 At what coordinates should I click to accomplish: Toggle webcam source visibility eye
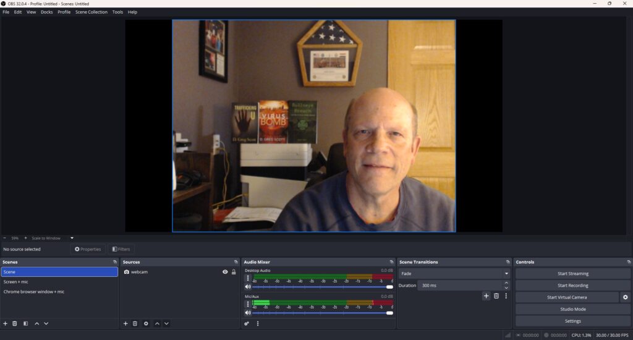click(225, 272)
